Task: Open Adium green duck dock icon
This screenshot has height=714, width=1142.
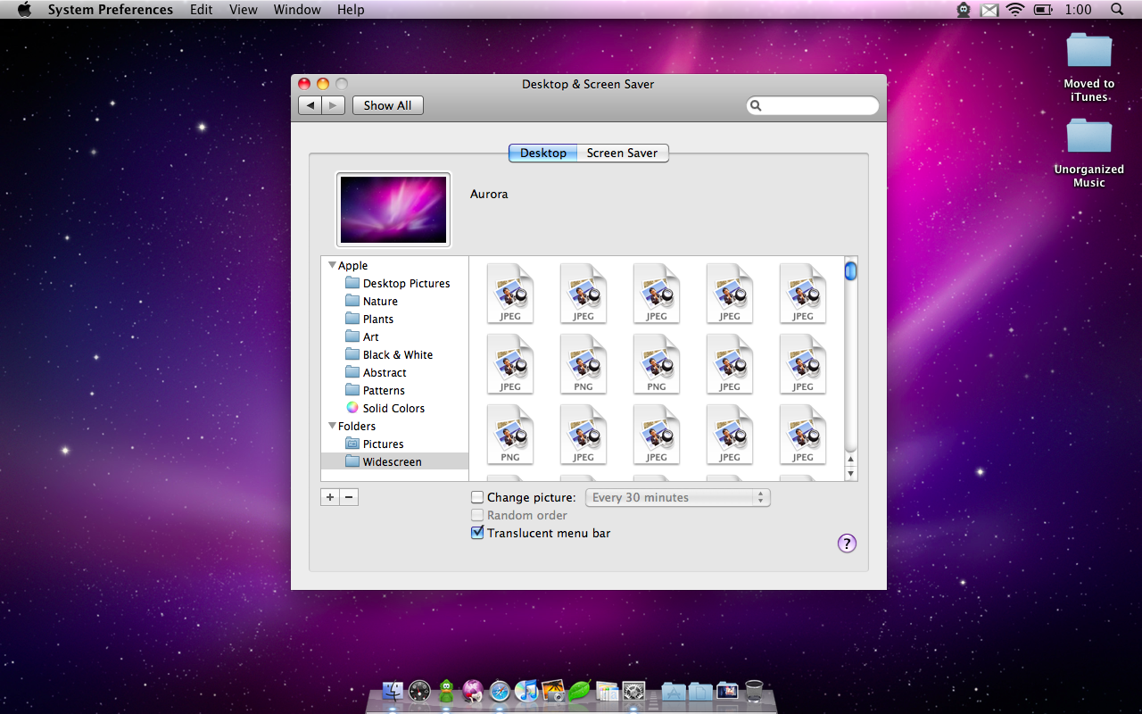Action: [446, 691]
